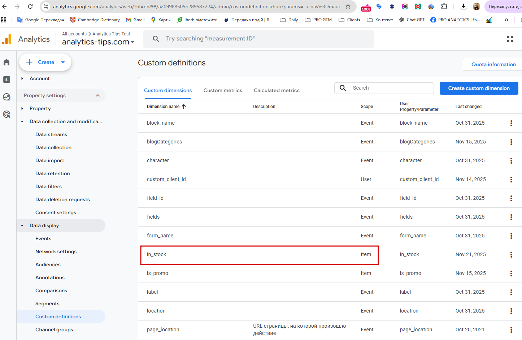Open the Advertising icon in left rail
The height and width of the screenshot is (340, 522).
[6, 114]
